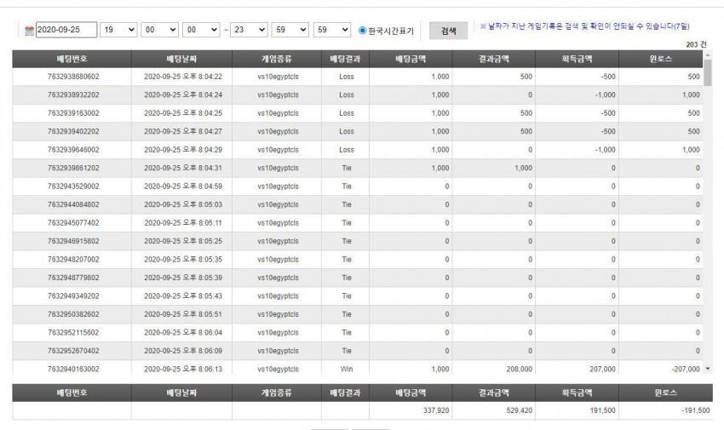Click the total acquired amount 191,500

click(602, 410)
